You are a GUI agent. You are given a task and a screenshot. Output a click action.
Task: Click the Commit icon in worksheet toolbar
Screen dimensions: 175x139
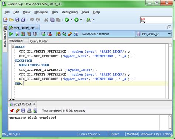point(44,34)
